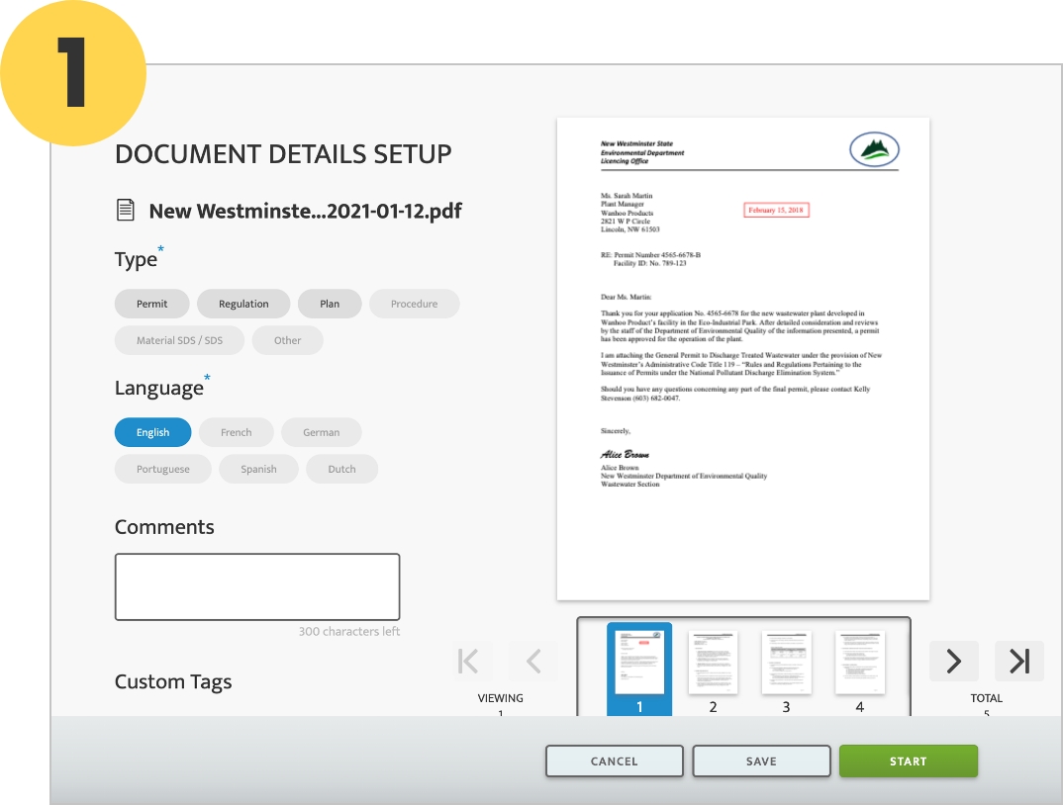The image size is (1063, 805).
Task: Choose Regulation as document type
Action: pyautogui.click(x=243, y=304)
